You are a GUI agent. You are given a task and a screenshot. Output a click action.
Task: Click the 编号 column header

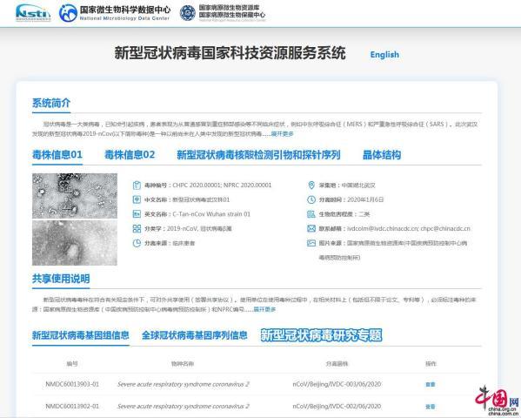coord(72,364)
